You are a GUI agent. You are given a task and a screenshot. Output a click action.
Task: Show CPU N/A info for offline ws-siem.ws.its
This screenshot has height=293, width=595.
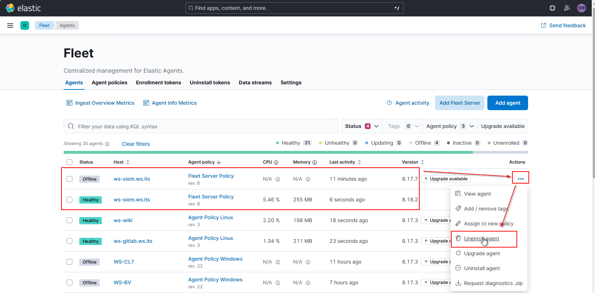278,179
